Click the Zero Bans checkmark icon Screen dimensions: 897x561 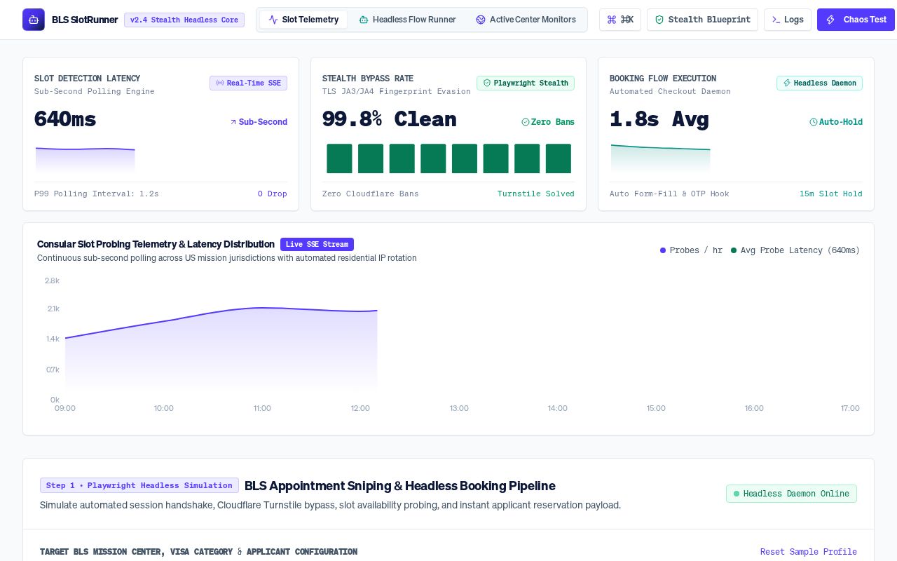526,122
